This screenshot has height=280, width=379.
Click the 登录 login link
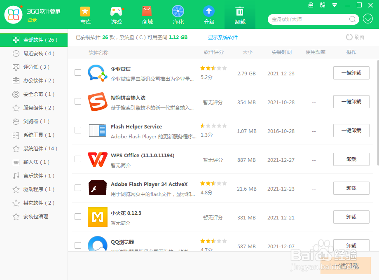[32, 20]
